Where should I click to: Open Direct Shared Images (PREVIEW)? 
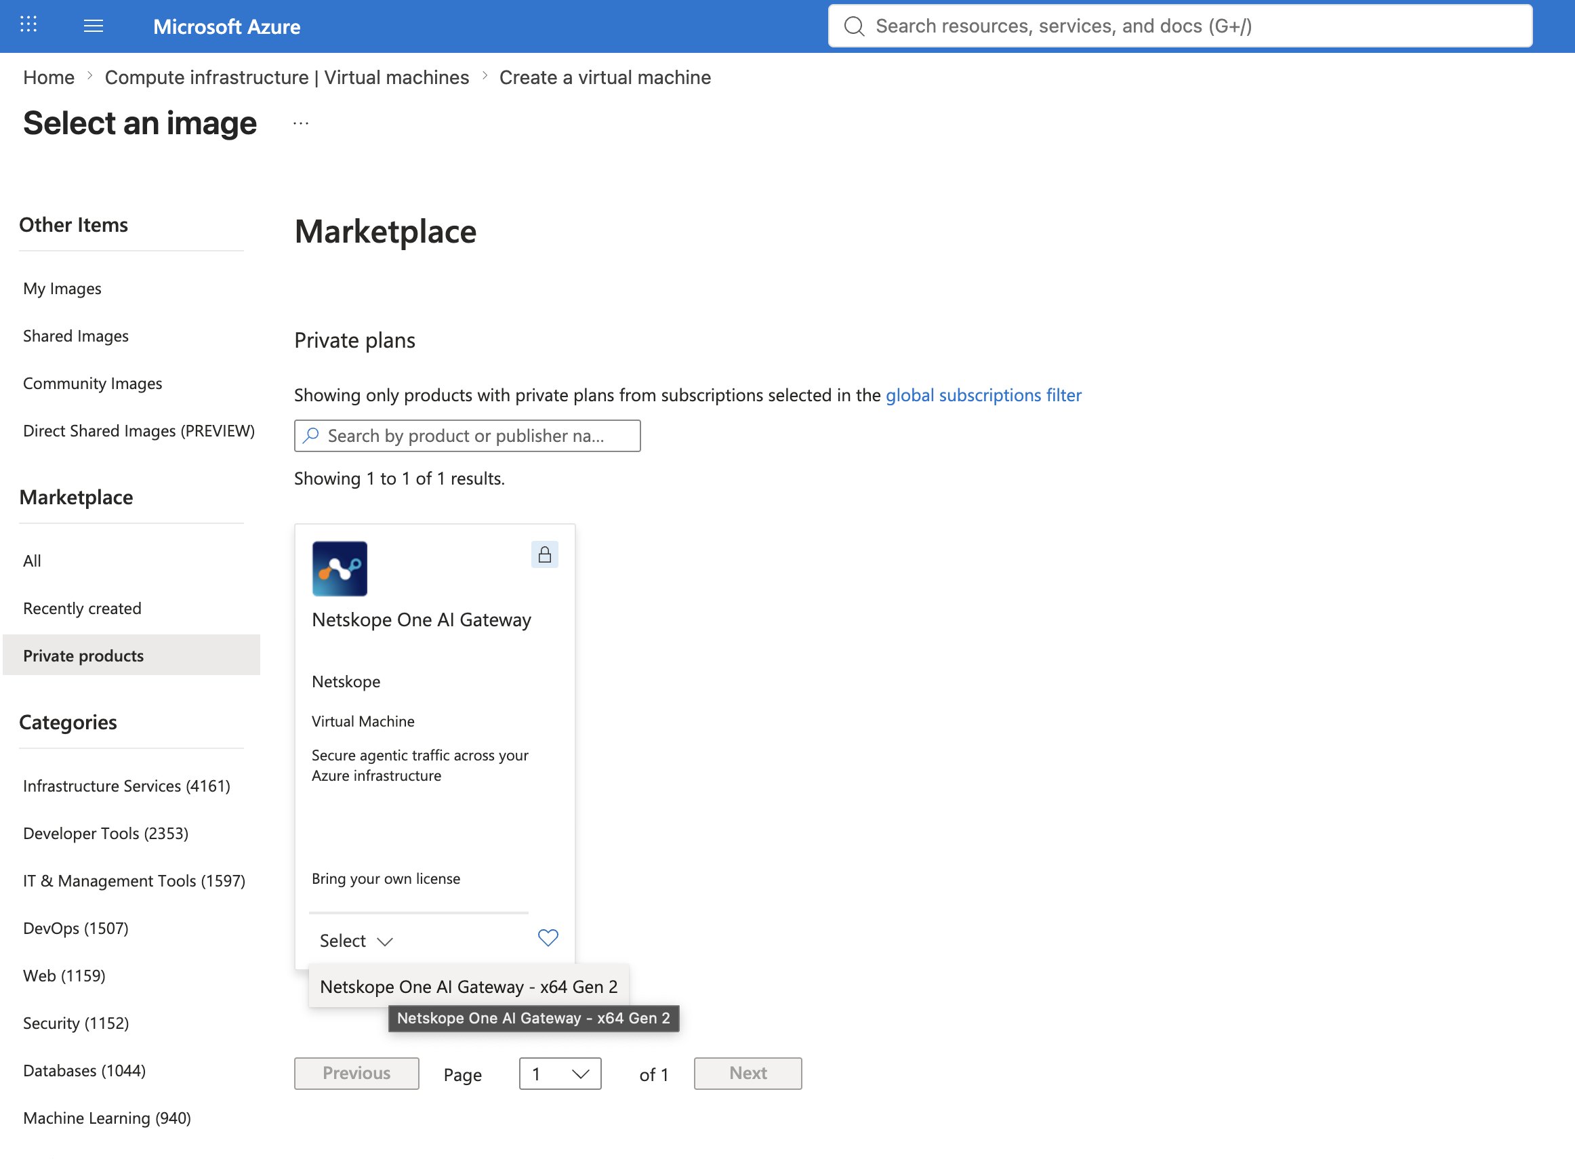139,431
